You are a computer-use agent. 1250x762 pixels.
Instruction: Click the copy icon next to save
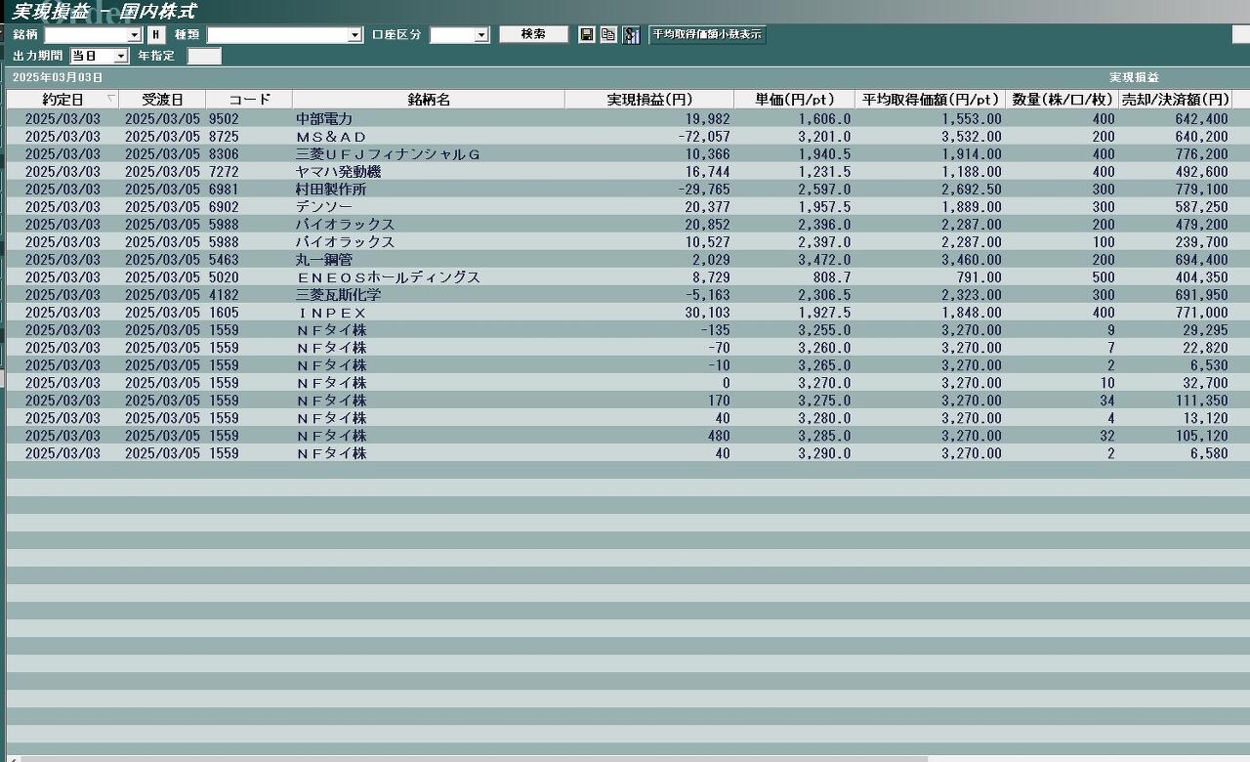[608, 35]
